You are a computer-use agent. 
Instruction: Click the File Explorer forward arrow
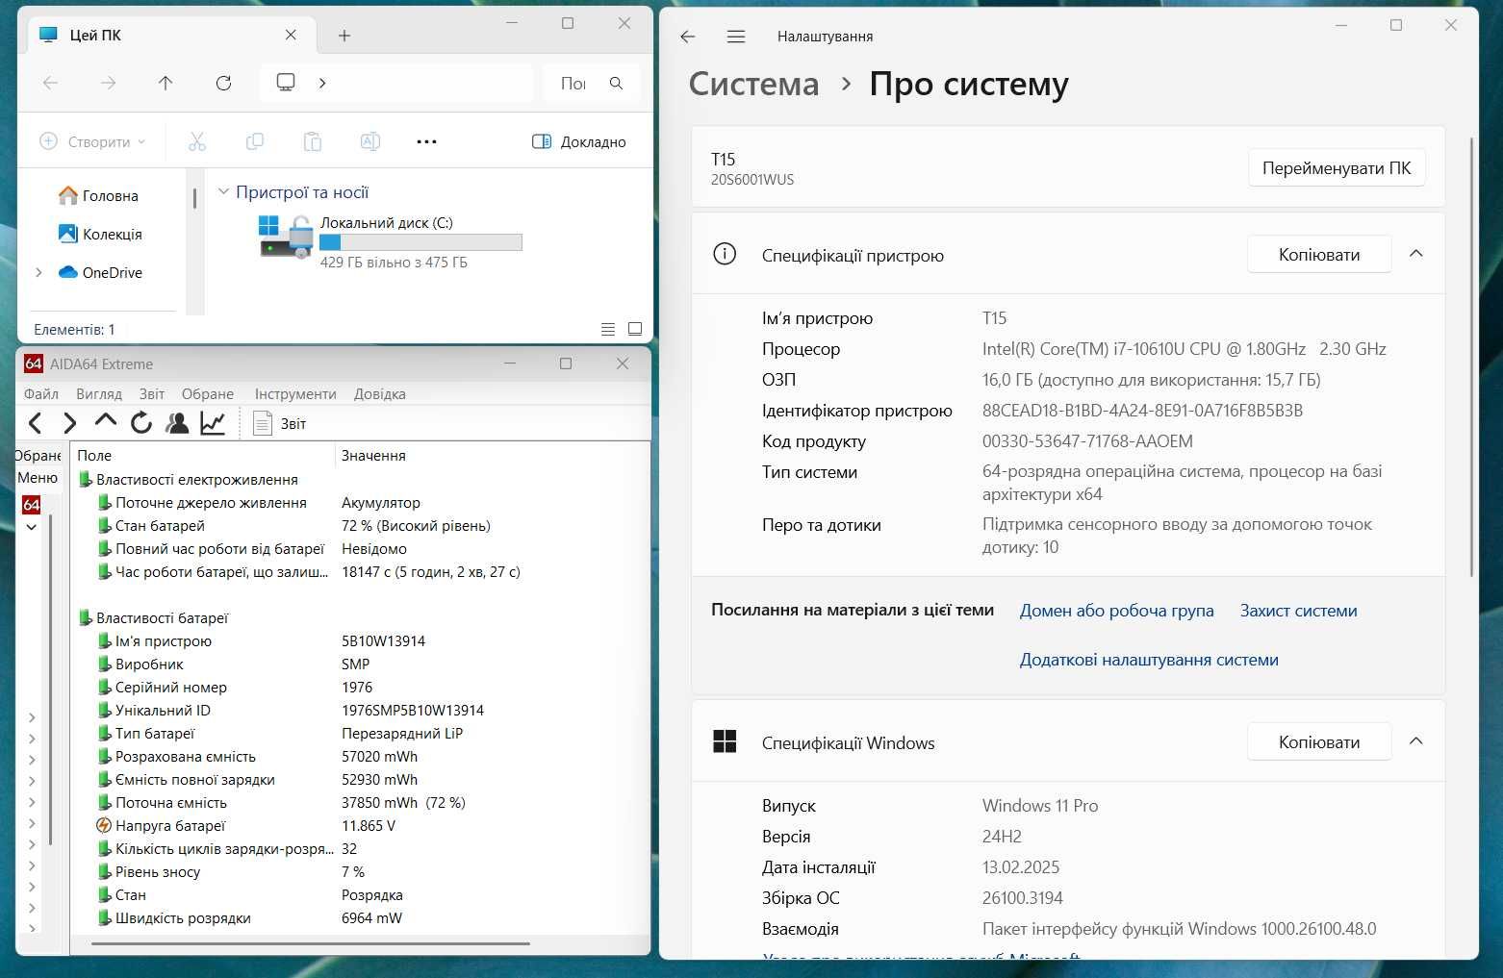pyautogui.click(x=109, y=84)
